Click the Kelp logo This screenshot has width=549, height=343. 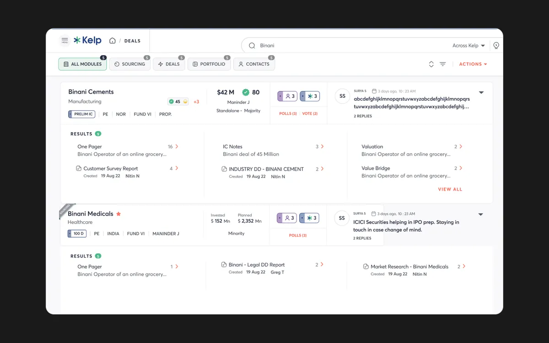[x=87, y=40]
